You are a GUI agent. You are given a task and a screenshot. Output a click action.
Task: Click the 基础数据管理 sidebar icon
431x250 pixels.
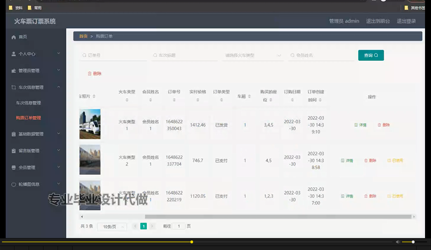(14, 134)
